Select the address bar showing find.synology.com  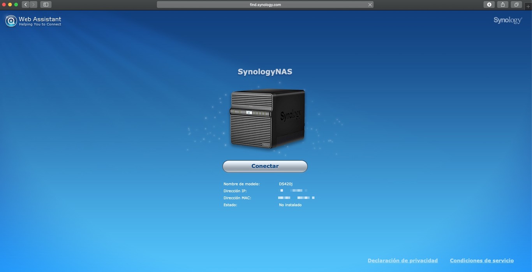click(266, 4)
